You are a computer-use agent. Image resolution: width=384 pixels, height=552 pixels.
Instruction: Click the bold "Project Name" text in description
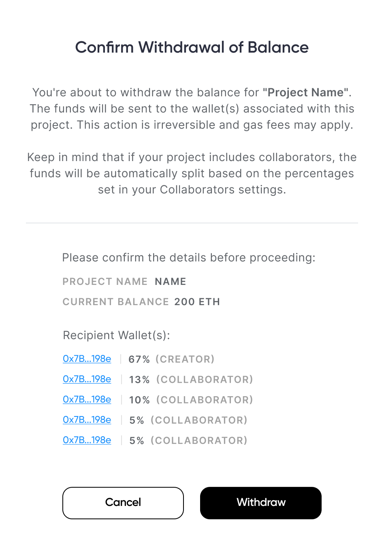pyautogui.click(x=306, y=93)
